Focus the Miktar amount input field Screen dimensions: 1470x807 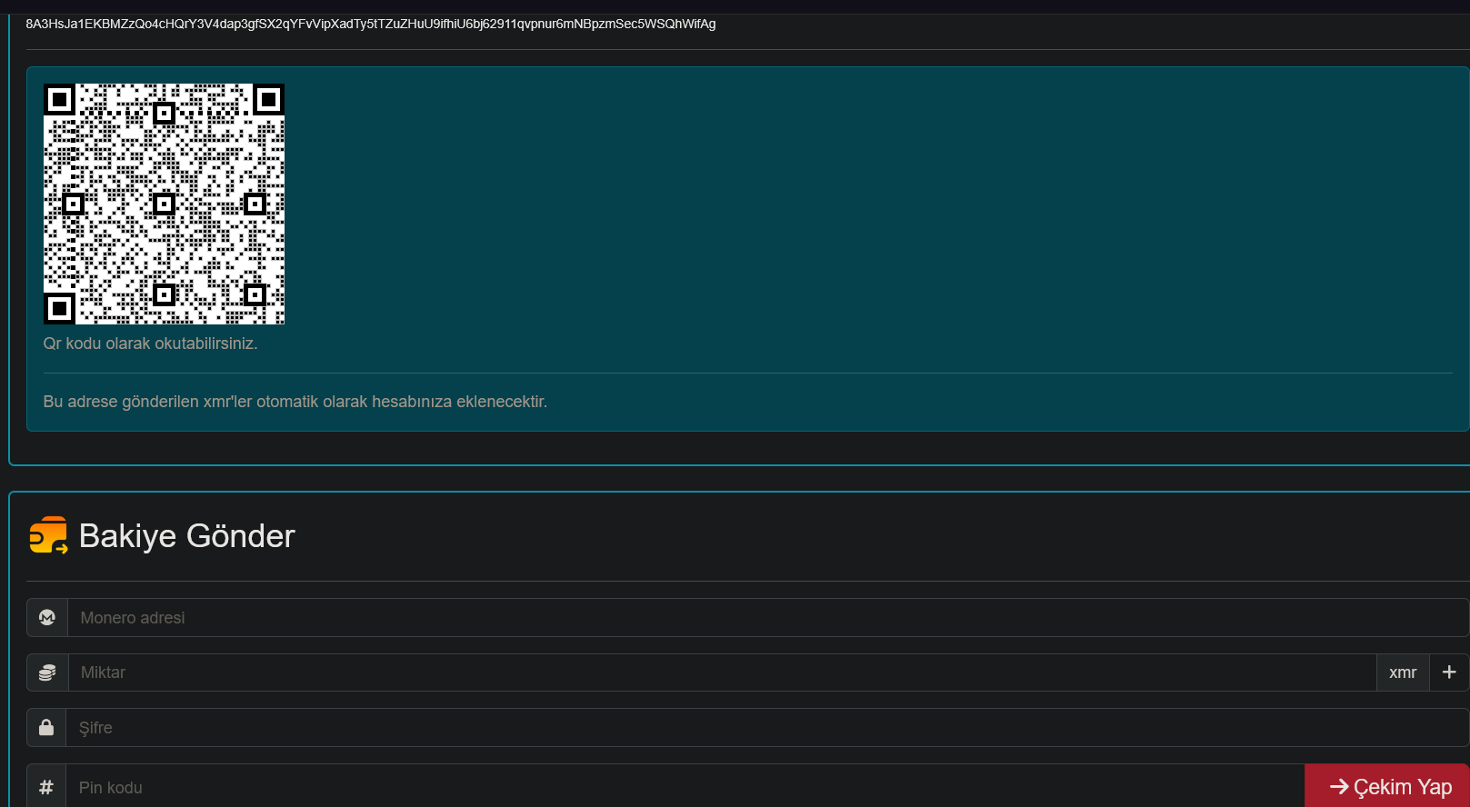coord(722,672)
